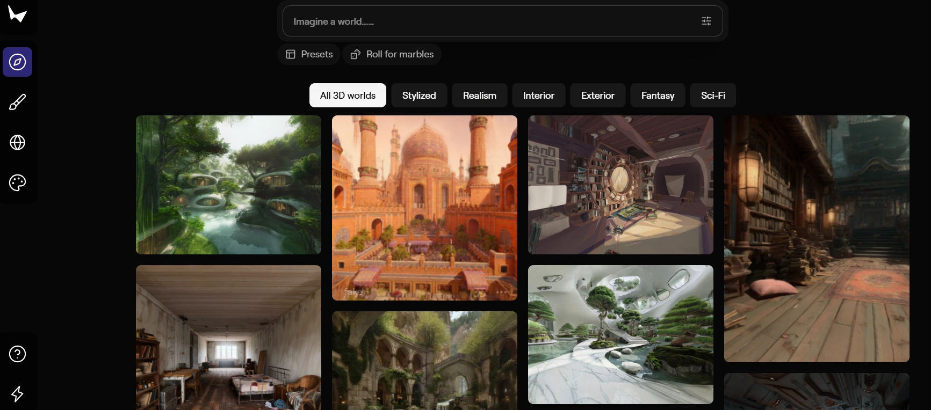Image resolution: width=931 pixels, height=410 pixels.
Task: Click the Marble logo in the sidebar
Action: (x=17, y=14)
